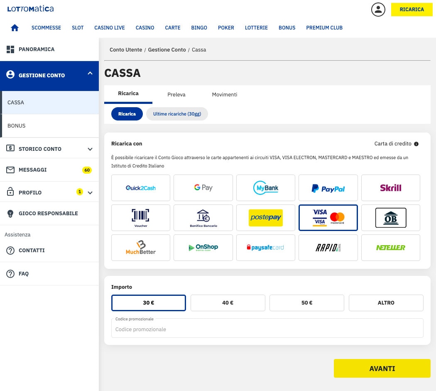
Task: Select Skrill payment method
Action: click(x=391, y=188)
